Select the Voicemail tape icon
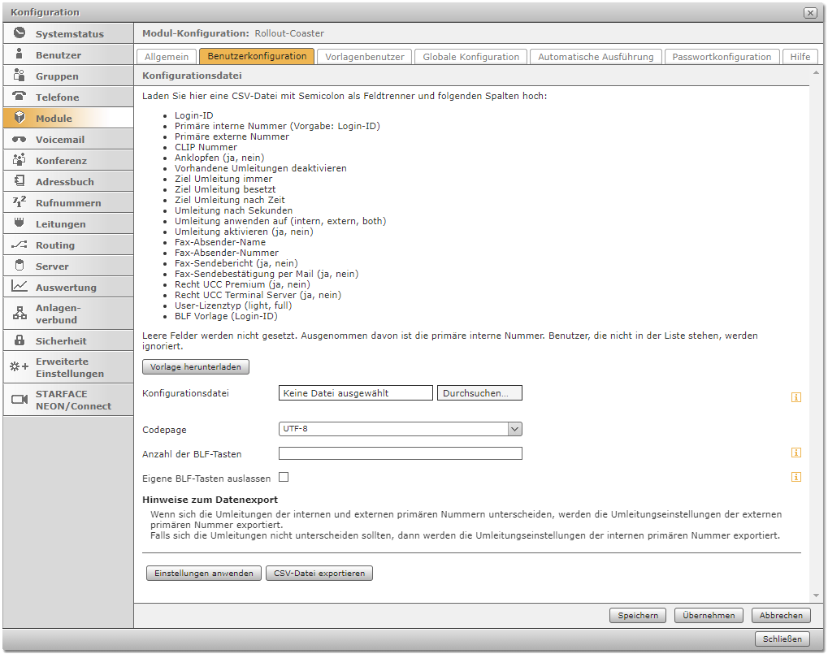The image size is (828, 654). (x=20, y=139)
